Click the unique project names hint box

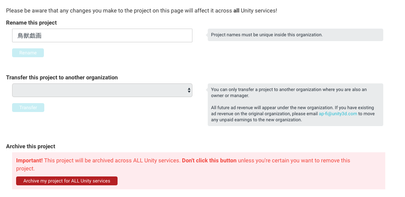295,35
